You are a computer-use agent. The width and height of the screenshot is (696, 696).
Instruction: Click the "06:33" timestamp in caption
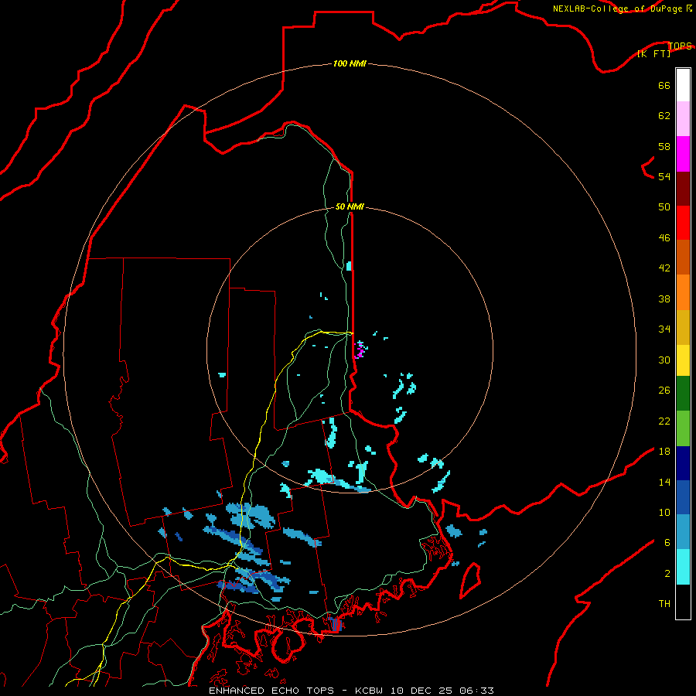(476, 691)
